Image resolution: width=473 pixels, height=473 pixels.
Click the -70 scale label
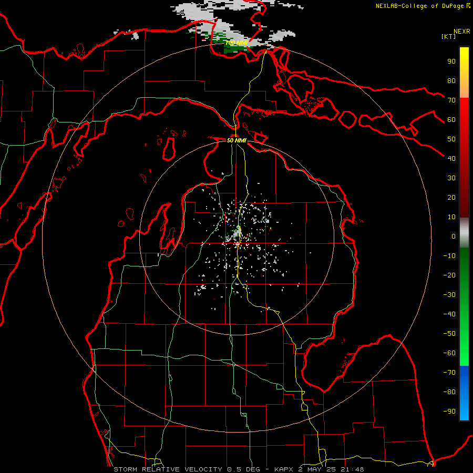[449, 373]
